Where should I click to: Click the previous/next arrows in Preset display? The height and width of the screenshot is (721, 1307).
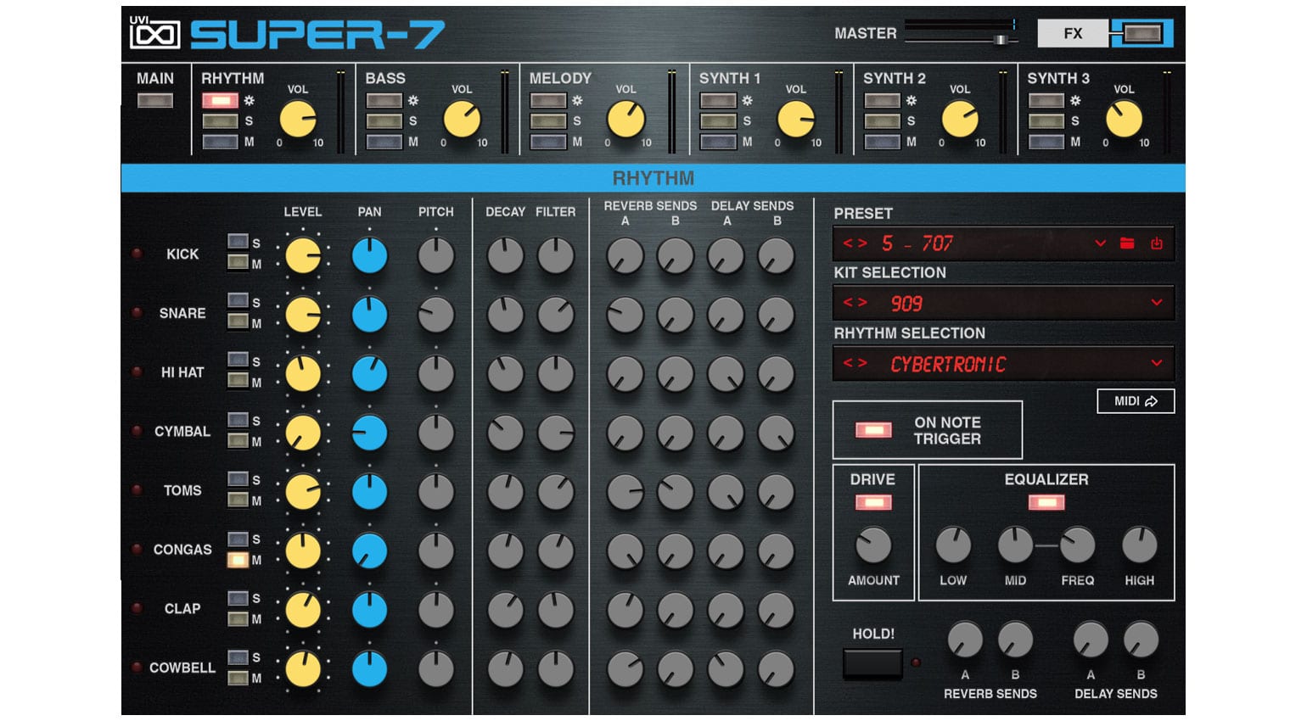[x=855, y=243]
